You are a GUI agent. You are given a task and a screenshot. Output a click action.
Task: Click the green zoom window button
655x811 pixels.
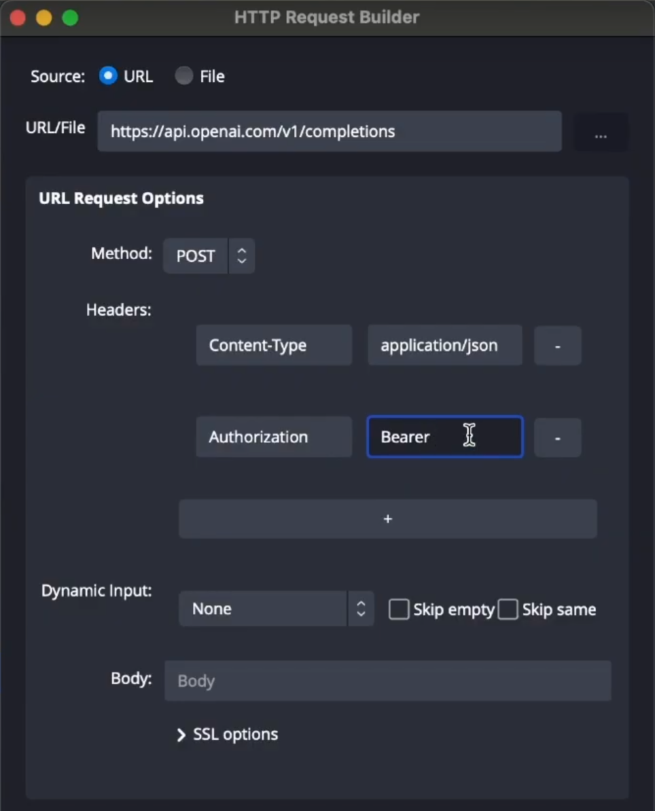pos(70,18)
